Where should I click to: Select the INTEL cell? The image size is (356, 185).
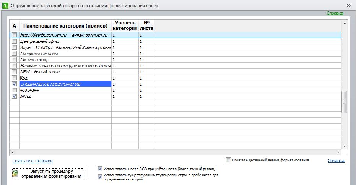pos(65,96)
